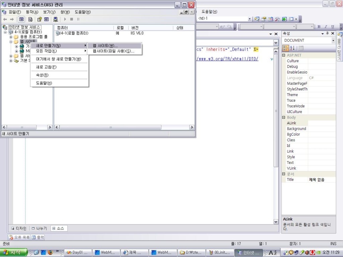The height and width of the screenshot is (257, 343).
Task: Click the Firefox quick launch icon
Action: (50, 253)
